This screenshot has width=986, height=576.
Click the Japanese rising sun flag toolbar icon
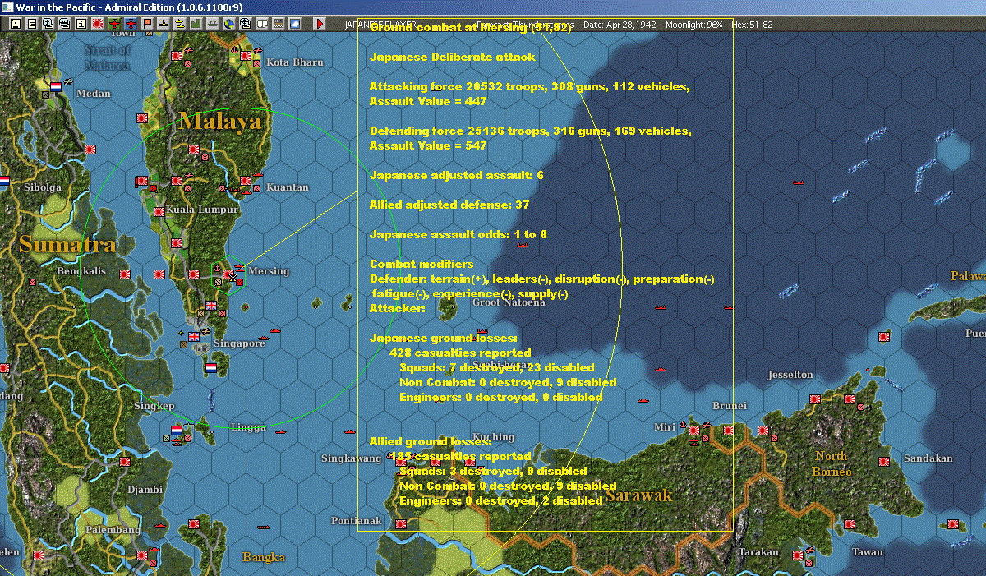tap(98, 24)
